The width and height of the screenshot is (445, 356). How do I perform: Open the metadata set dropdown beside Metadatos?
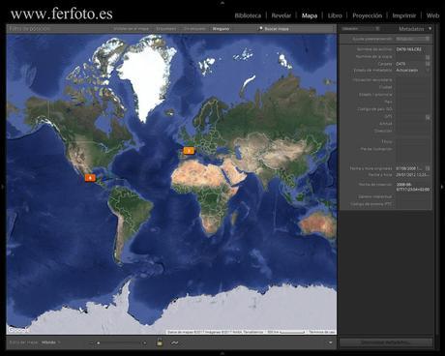(x=361, y=29)
